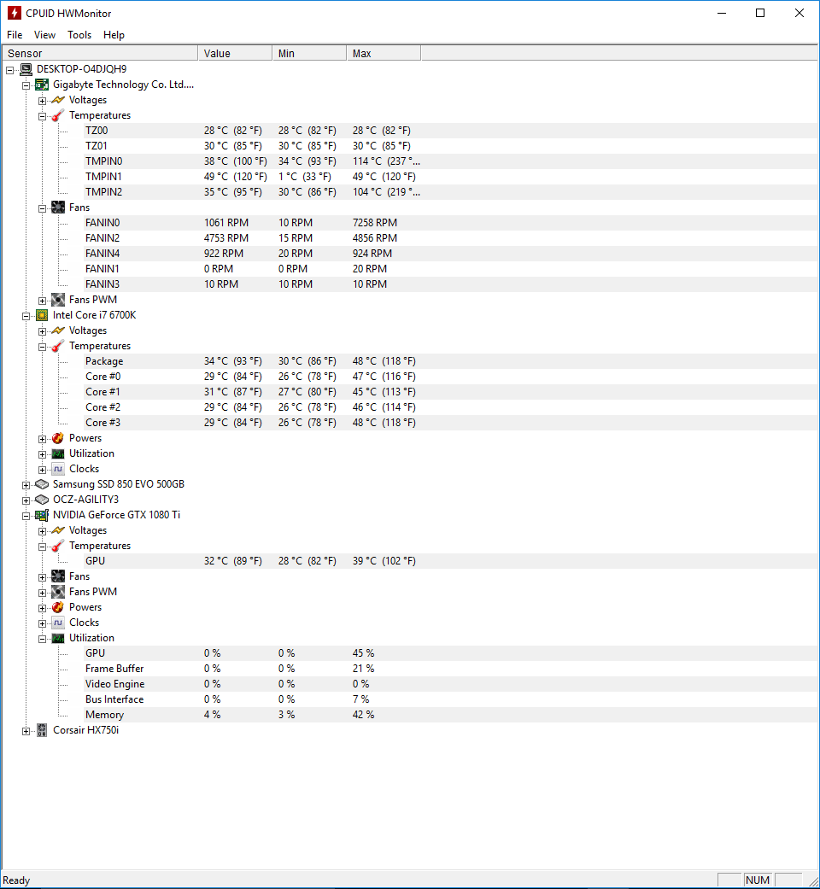Click the Corsair HX750i power supply icon
The height and width of the screenshot is (889, 820).
click(x=42, y=730)
